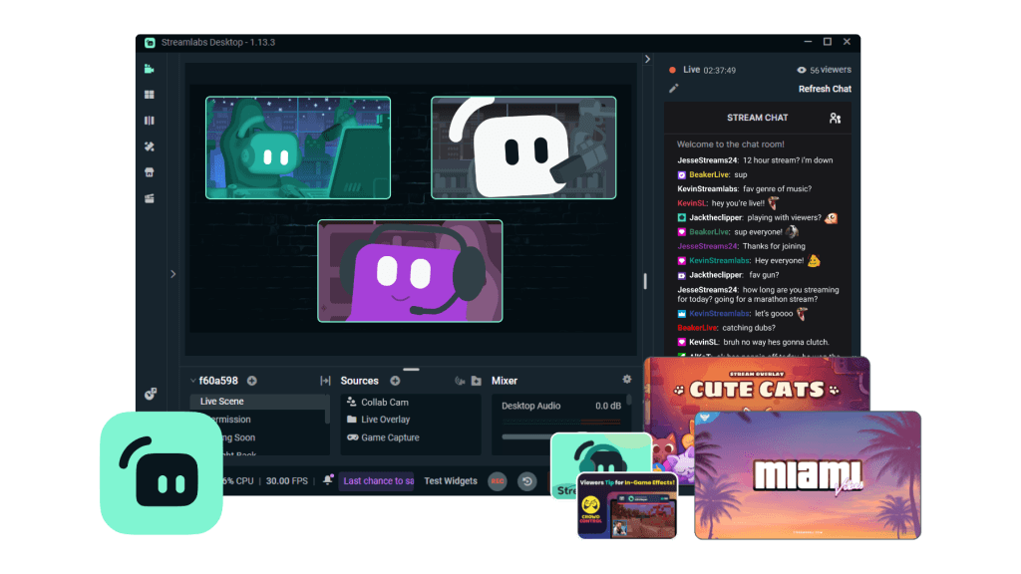Image resolution: width=1021 pixels, height=574 pixels.
Task: Select the white mascot webcam in preview
Action: [x=523, y=147]
